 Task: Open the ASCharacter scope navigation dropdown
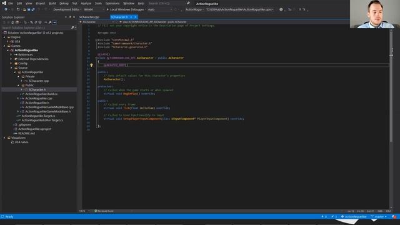click(x=97, y=22)
